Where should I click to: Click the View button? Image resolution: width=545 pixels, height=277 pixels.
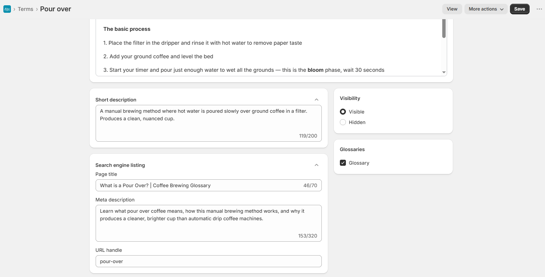(452, 9)
